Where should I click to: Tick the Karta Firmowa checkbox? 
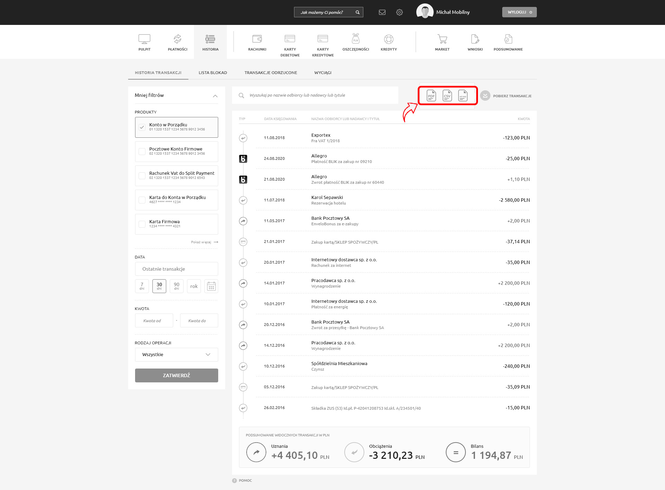(x=142, y=224)
